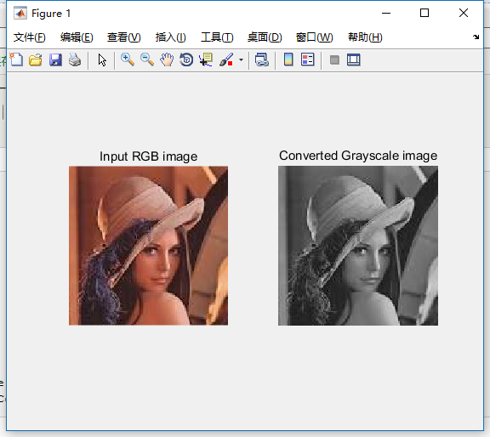
Task: Minimize the Figure 1 window
Action: (x=386, y=13)
